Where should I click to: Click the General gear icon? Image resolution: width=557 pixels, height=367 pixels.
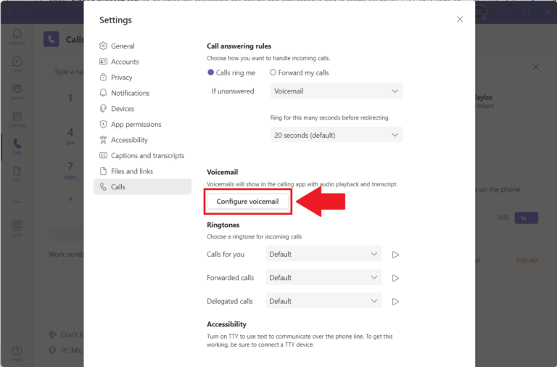(x=103, y=46)
